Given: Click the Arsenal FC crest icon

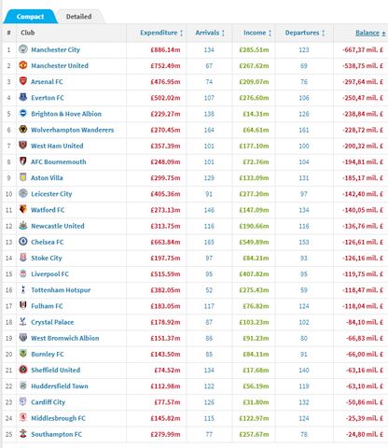Looking at the screenshot, I should pyautogui.click(x=23, y=81).
